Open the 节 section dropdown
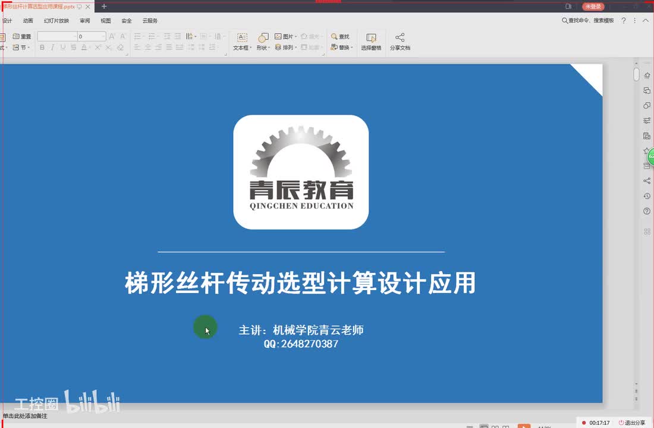 (21, 48)
